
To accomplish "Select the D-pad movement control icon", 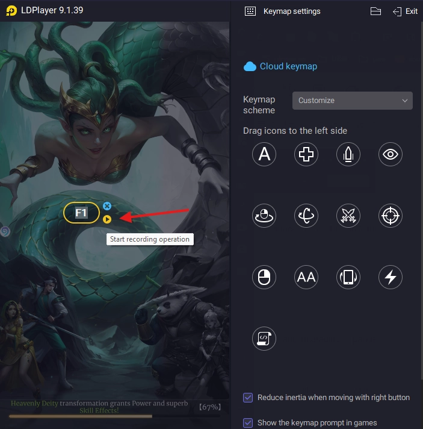I will coord(306,154).
